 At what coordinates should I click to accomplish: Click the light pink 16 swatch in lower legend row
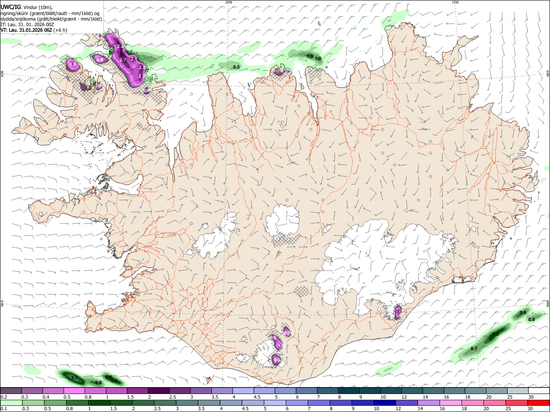click(x=451, y=403)
